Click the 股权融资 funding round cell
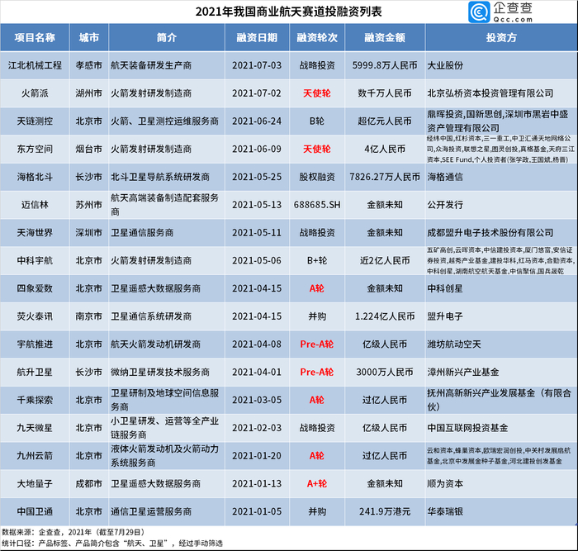The image size is (578, 551). point(317,177)
